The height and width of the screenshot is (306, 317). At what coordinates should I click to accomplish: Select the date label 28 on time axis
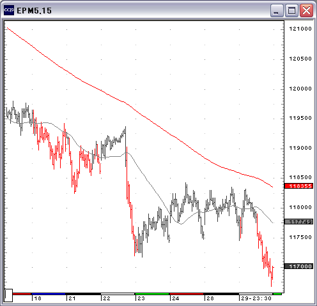tap(210, 298)
